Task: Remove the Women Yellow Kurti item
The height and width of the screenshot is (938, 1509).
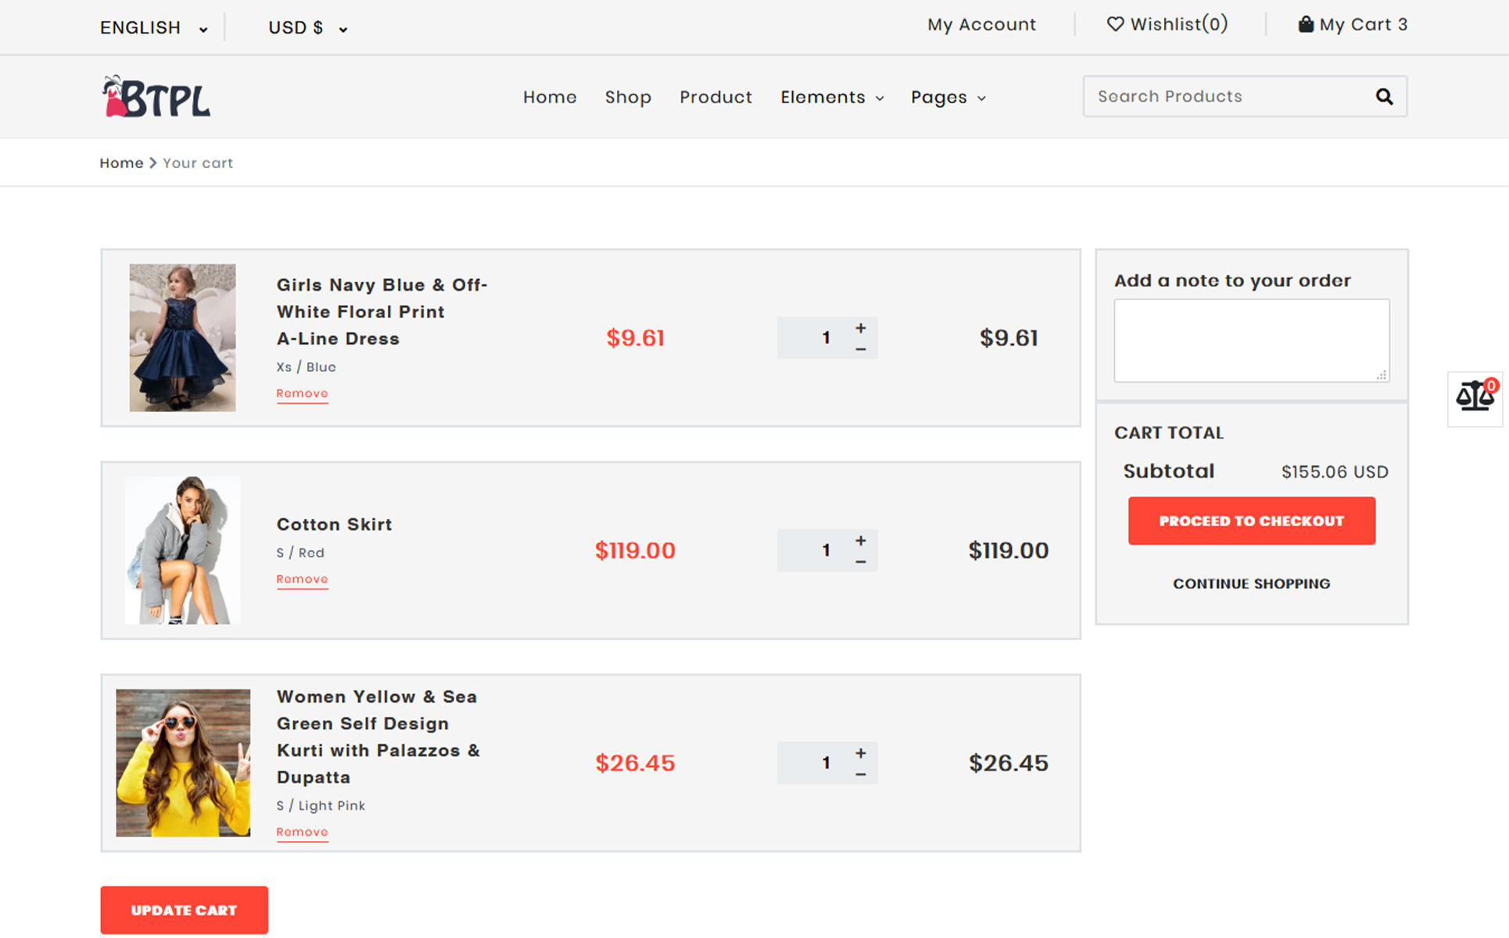Action: click(x=302, y=832)
